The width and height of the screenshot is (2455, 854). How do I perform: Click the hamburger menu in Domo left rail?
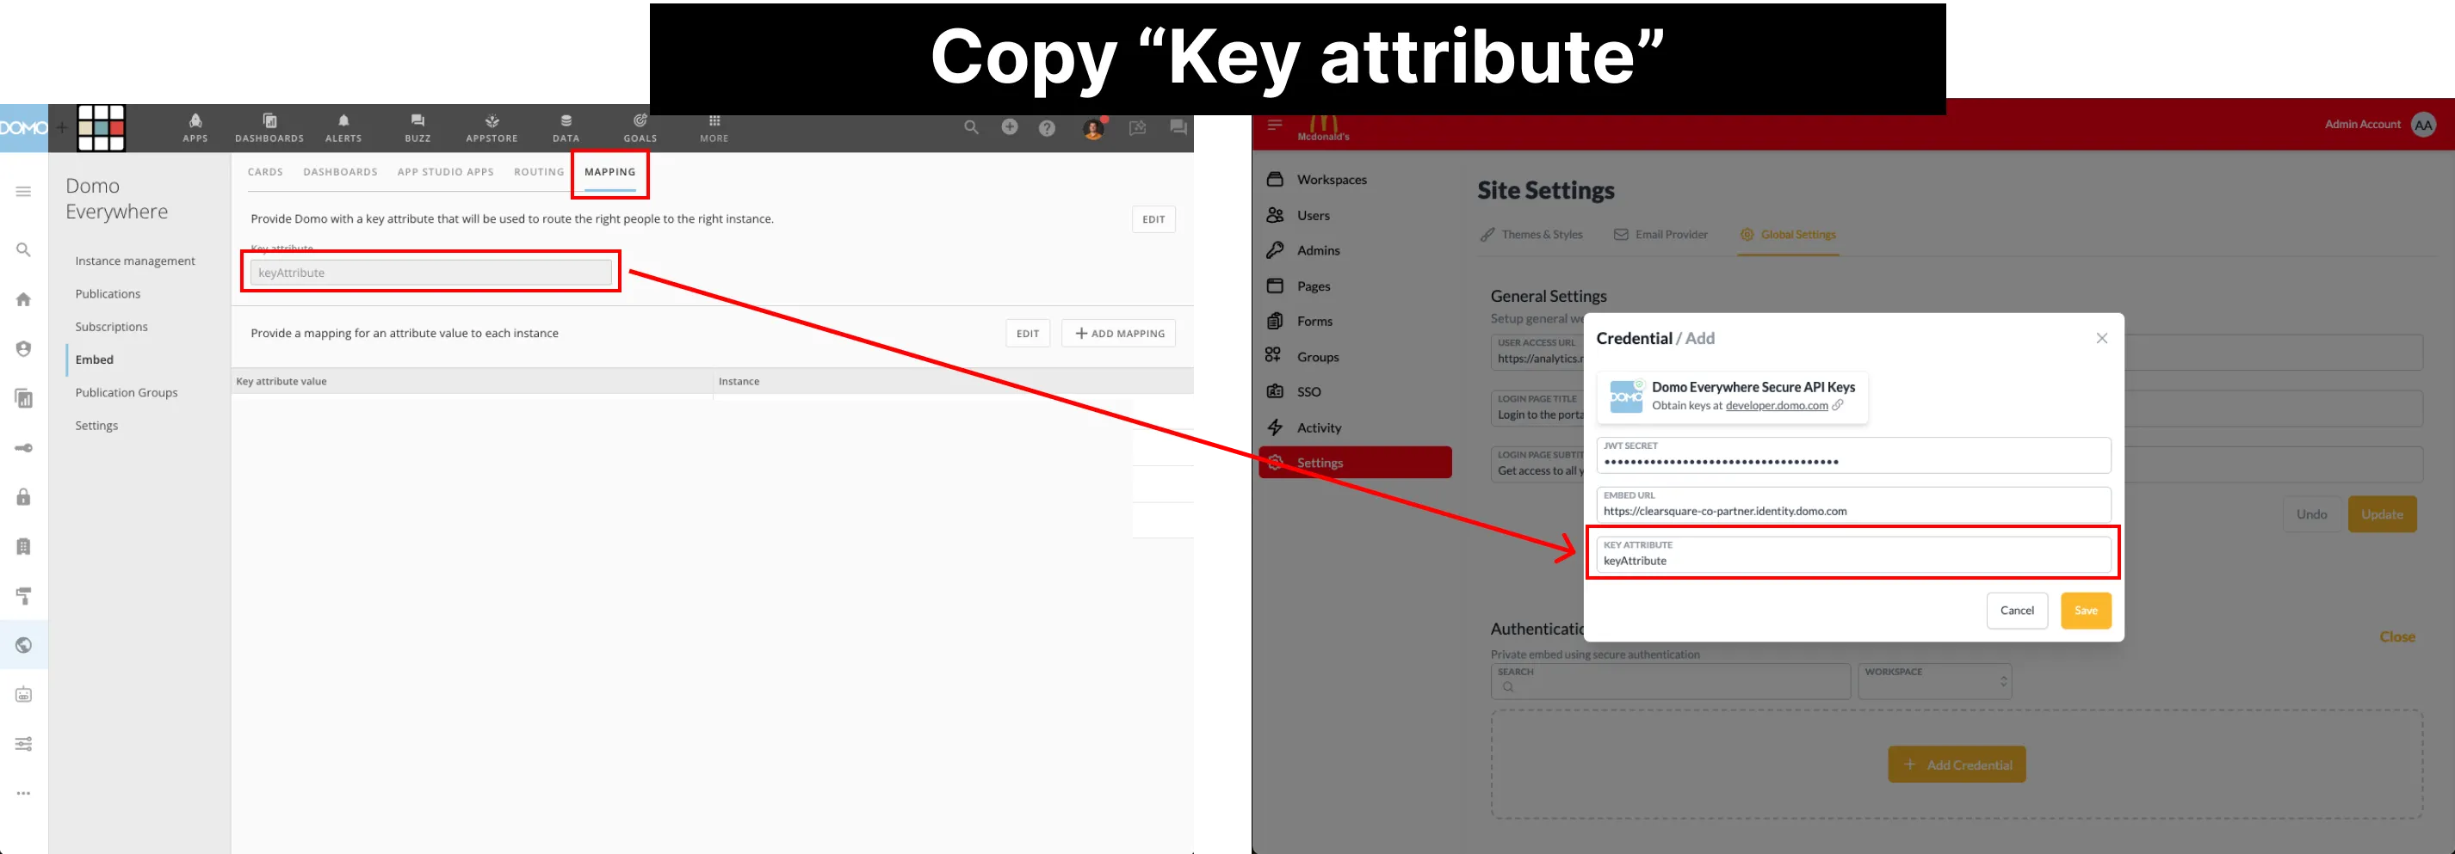coord(24,192)
